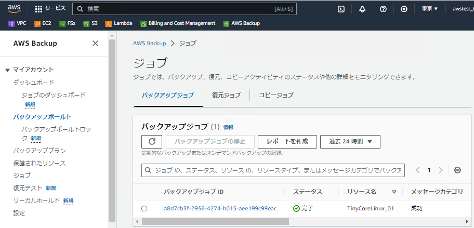Open backup job a8d7cb3f-2936-4274-b015-aee199c99eac

tap(220, 209)
